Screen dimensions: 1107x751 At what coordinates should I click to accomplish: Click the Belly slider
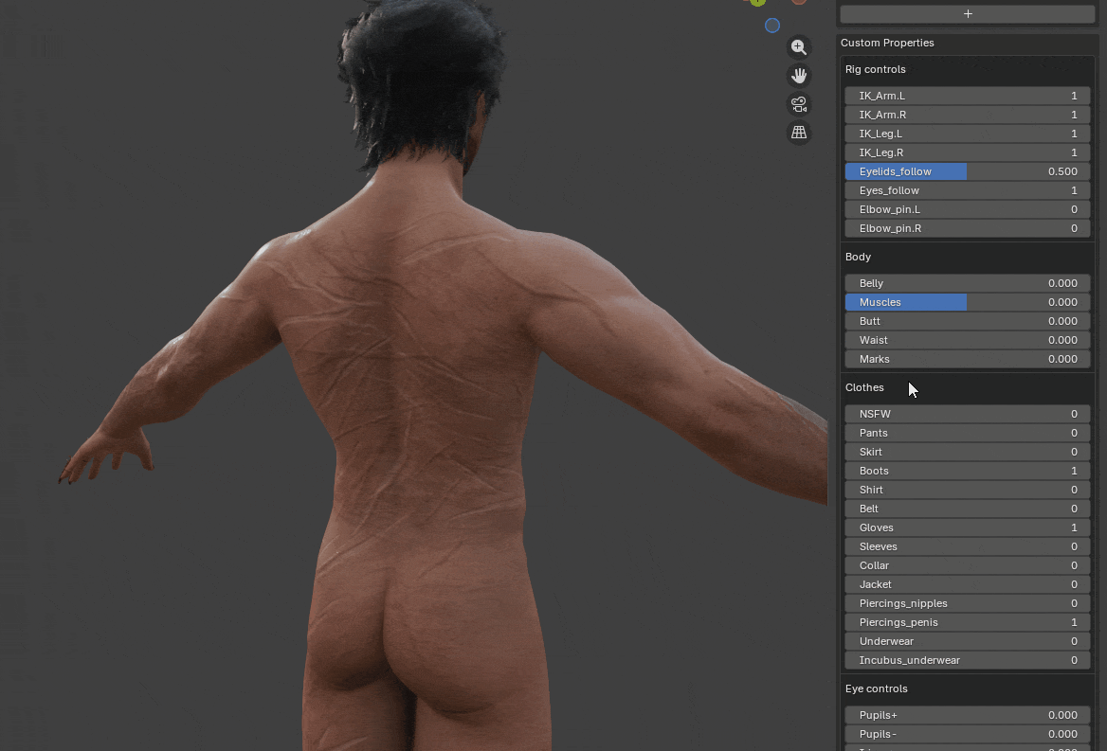968,283
